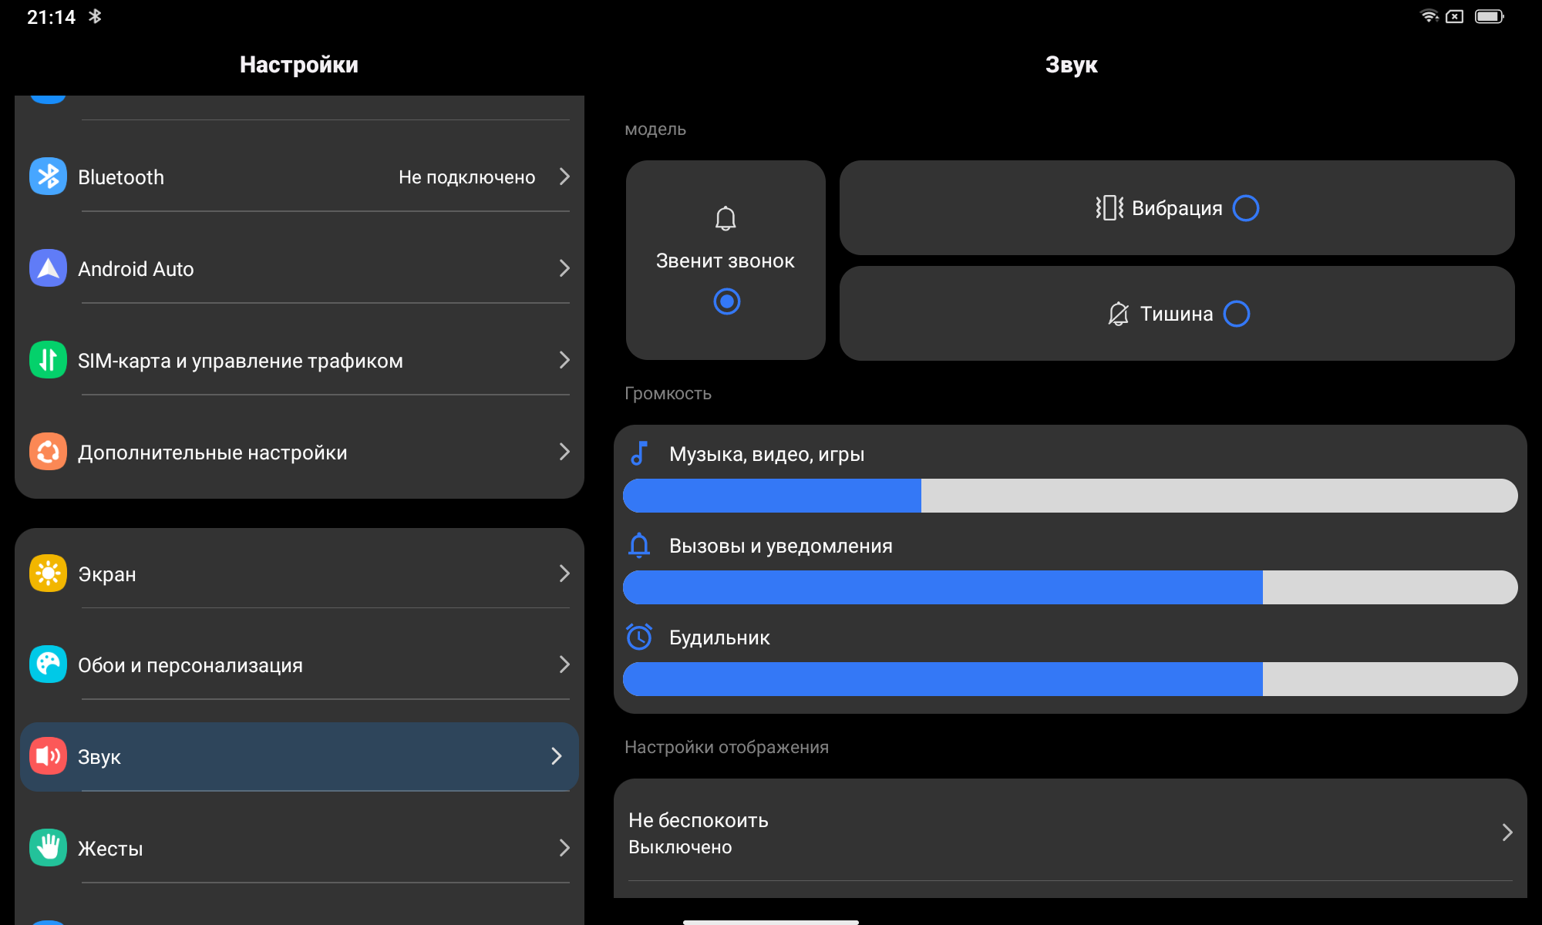
Task: Click the Тишина mode card
Action: (x=1177, y=314)
